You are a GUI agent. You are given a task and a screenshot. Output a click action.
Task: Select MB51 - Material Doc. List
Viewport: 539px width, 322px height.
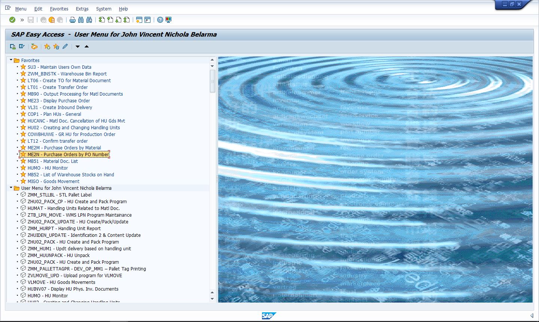tap(53, 161)
